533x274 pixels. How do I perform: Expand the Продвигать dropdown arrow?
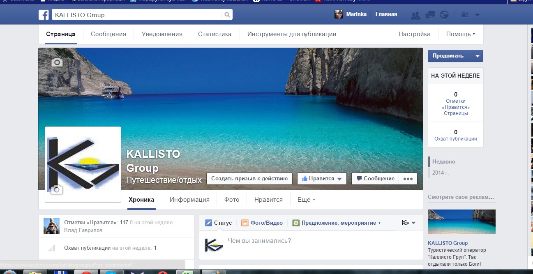(x=477, y=56)
